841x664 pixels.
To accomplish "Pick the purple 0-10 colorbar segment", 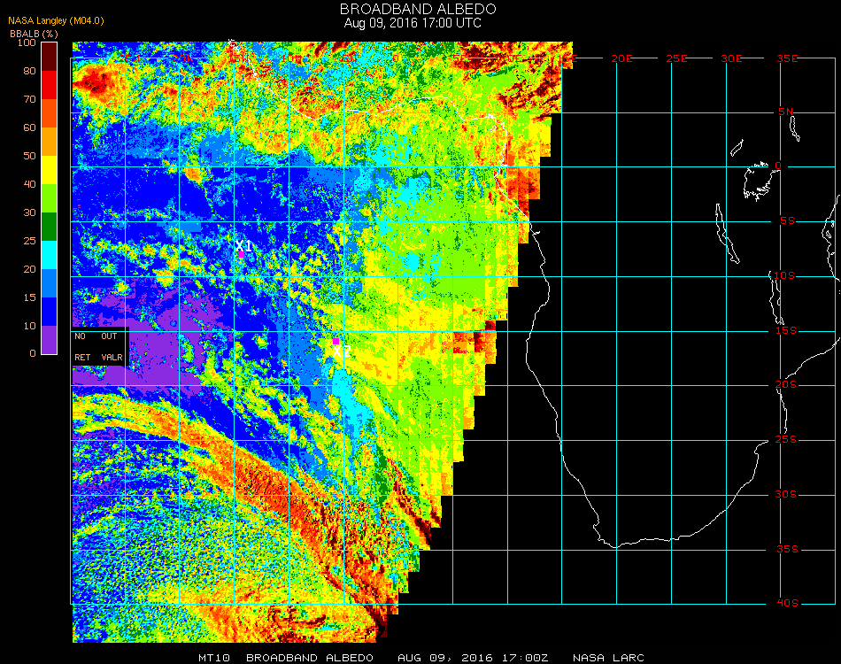I will (50, 340).
